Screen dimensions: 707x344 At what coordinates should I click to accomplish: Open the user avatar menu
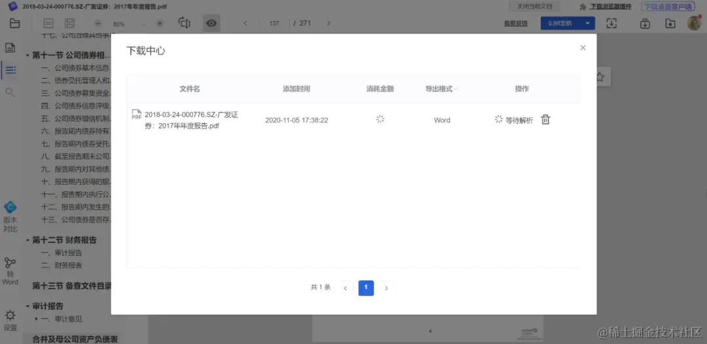click(x=695, y=24)
